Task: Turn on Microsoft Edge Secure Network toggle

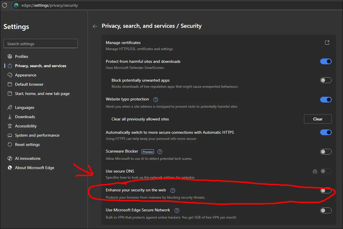Action: pos(326,210)
